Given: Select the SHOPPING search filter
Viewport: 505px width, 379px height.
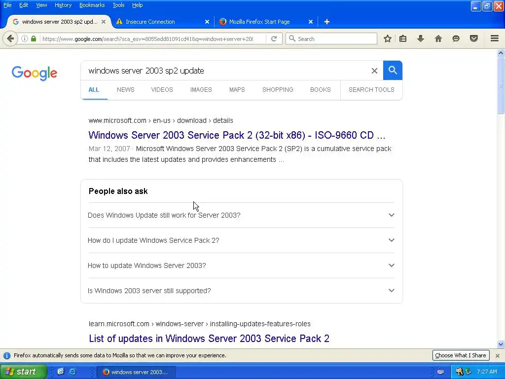Looking at the screenshot, I should [278, 90].
